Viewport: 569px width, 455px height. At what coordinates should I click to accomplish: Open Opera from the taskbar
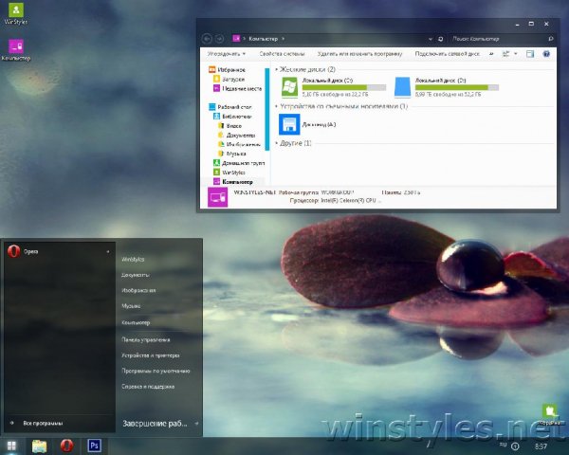[x=66, y=446]
